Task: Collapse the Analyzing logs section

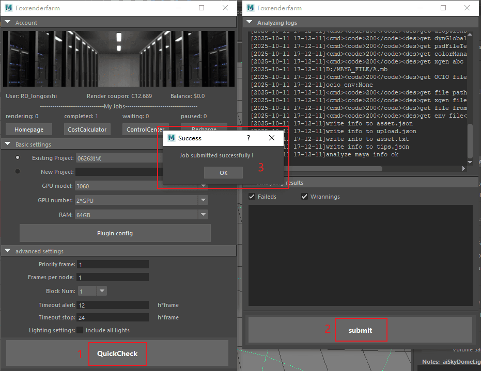Action: click(250, 23)
